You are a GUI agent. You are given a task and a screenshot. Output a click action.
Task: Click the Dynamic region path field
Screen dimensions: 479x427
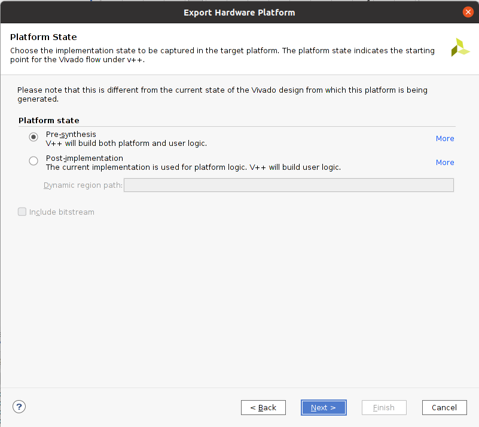[289, 185]
